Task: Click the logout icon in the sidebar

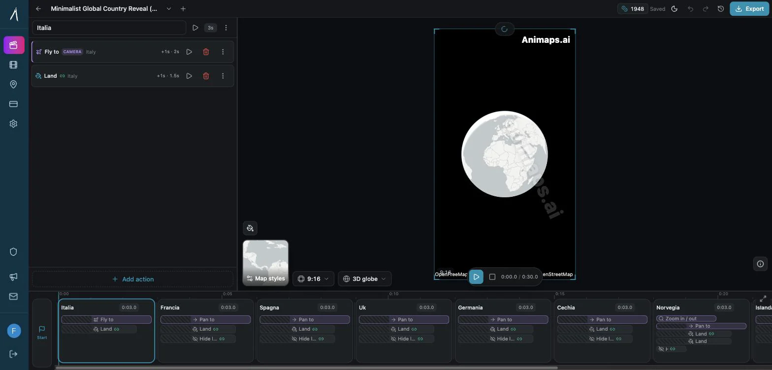Action: point(13,354)
